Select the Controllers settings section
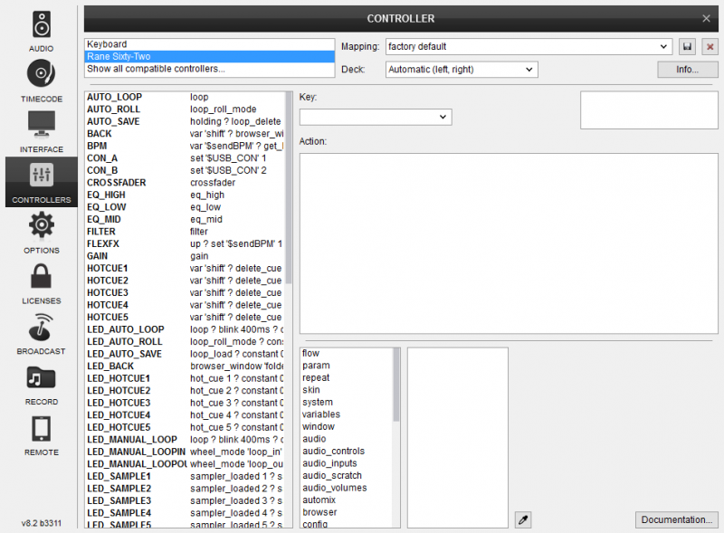The height and width of the screenshot is (533, 724). point(41,182)
